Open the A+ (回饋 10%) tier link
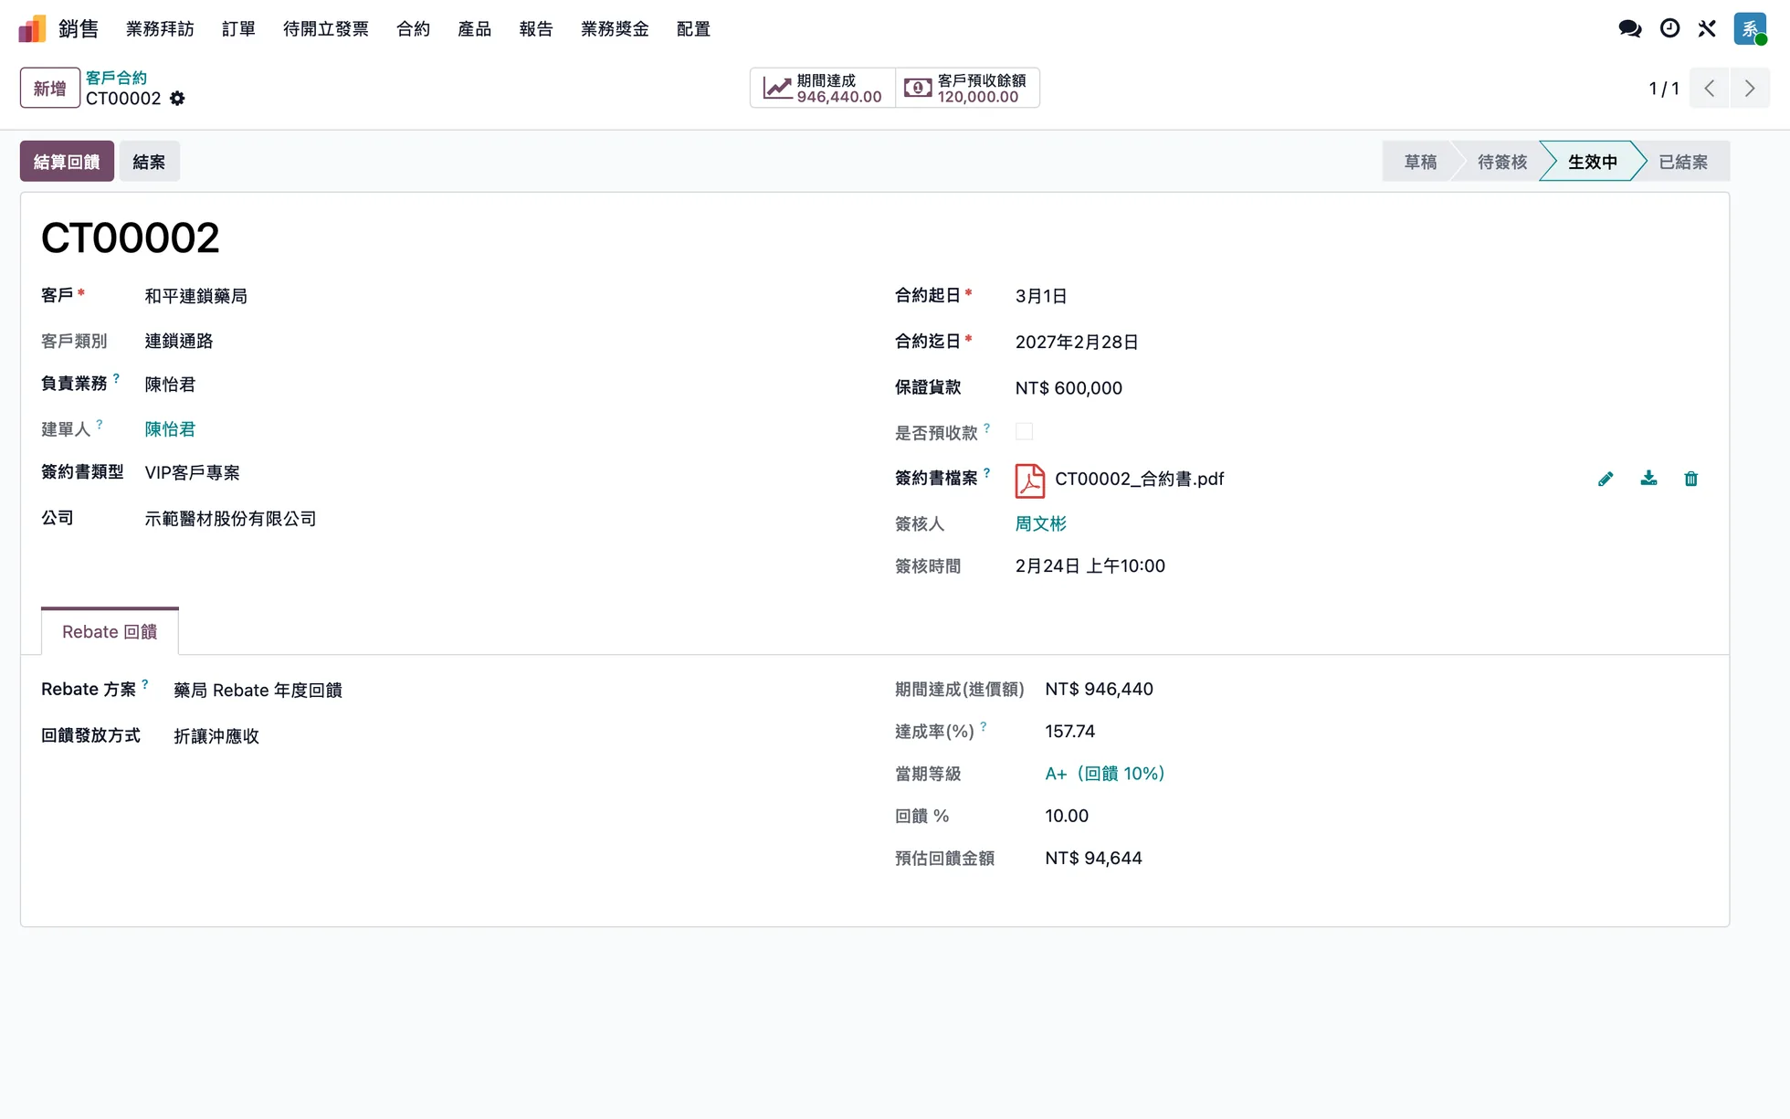 (x=1105, y=774)
